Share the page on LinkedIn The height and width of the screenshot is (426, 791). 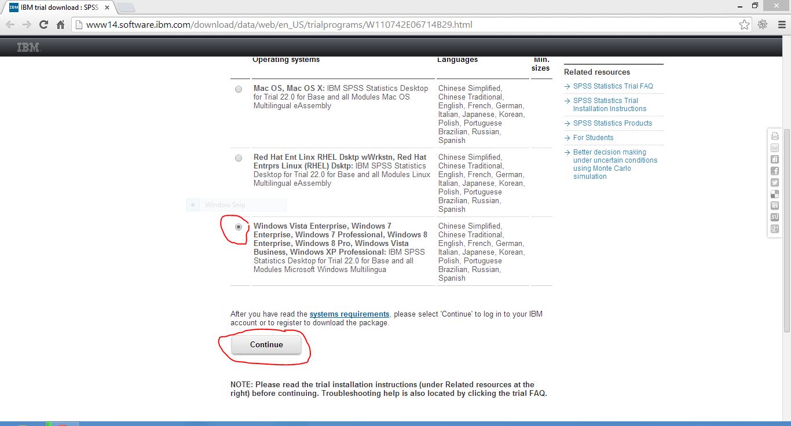click(x=775, y=205)
